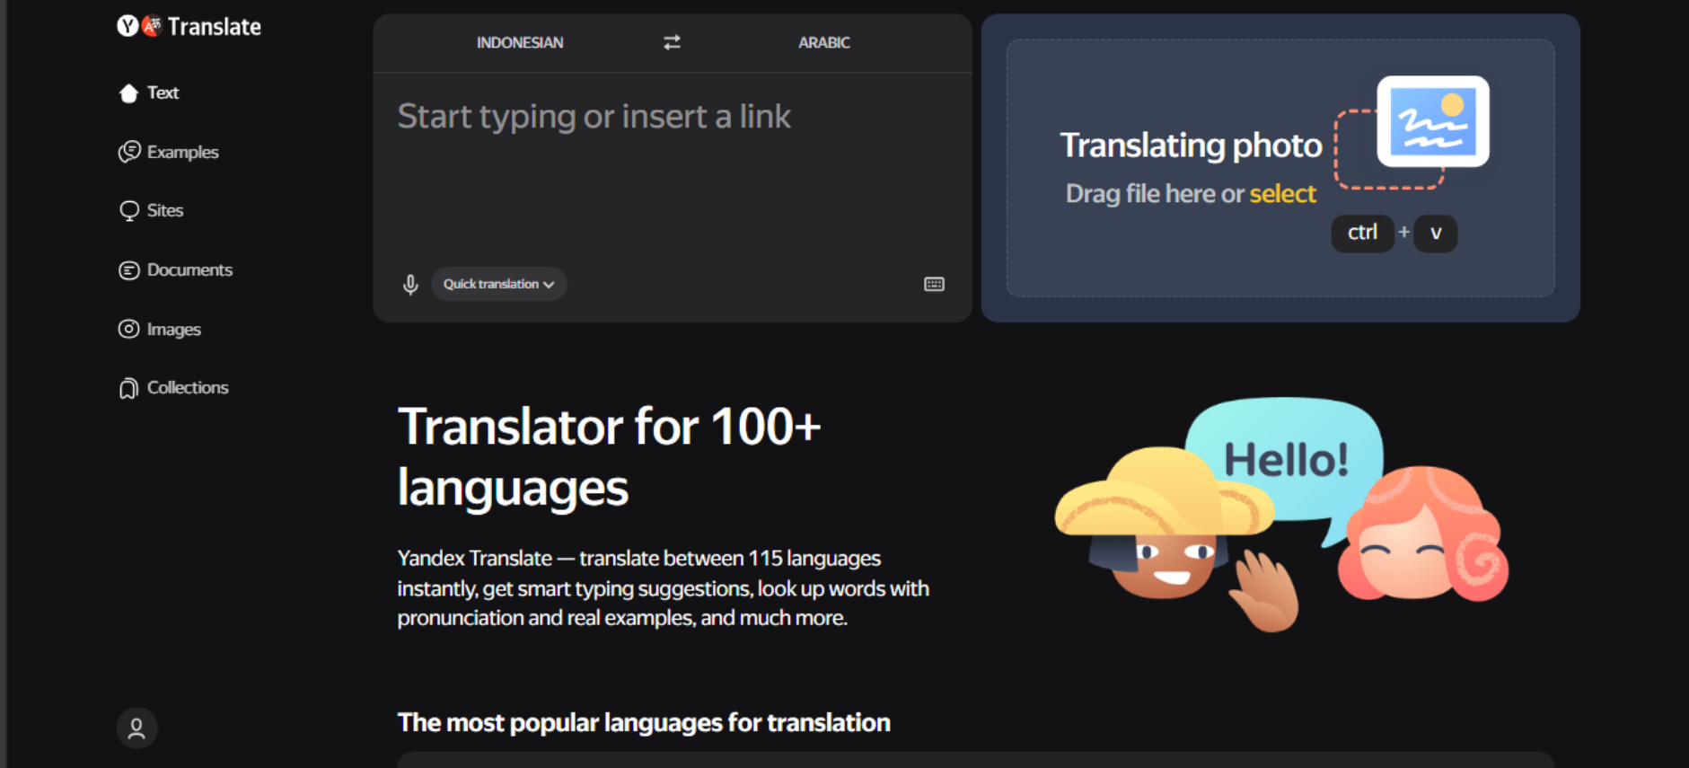1689x768 pixels.
Task: Toggle the on-screen keyboard
Action: click(934, 284)
